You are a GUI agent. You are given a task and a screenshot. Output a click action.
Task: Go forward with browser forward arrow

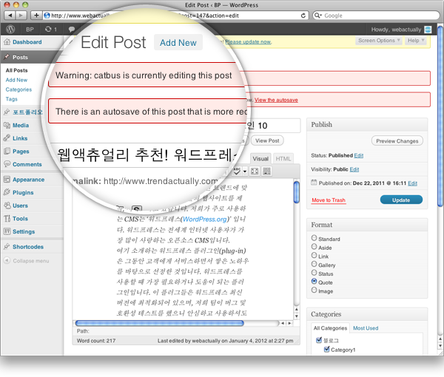21,16
